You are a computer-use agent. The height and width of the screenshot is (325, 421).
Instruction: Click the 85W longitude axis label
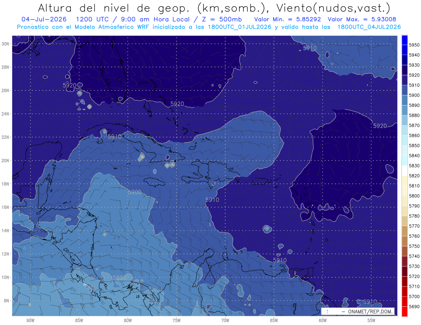(x=79, y=320)
